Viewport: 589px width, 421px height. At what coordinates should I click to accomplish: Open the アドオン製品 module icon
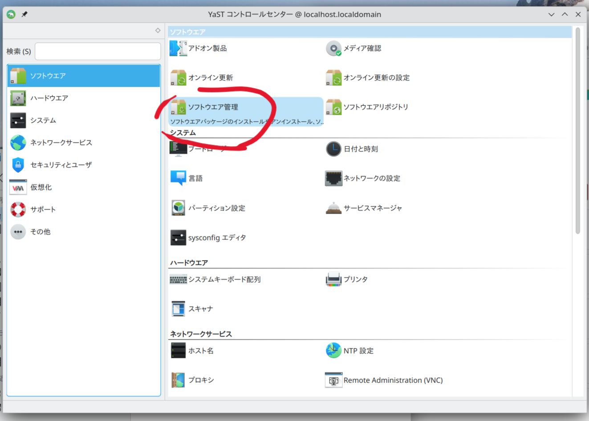[178, 48]
